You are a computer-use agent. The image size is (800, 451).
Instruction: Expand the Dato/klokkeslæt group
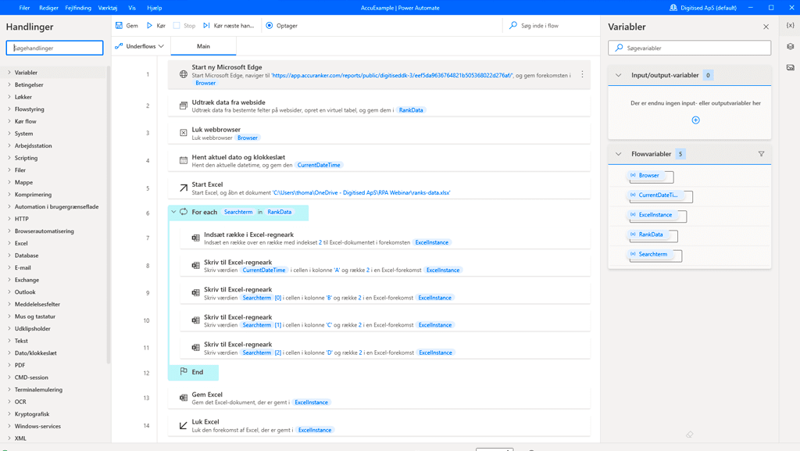[9, 353]
